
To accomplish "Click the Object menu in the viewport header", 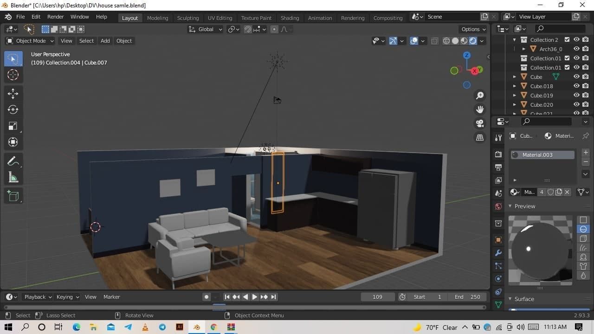I will tap(124, 41).
